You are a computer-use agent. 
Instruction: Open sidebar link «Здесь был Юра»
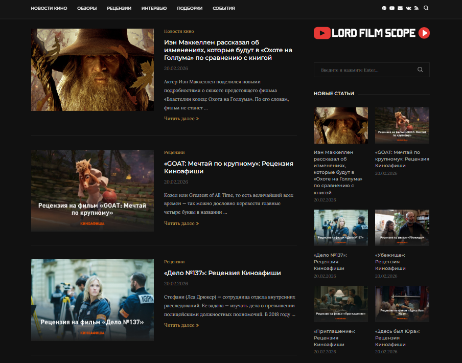click(x=398, y=337)
